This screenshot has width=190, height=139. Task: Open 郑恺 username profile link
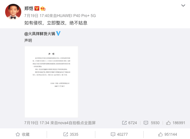pos(29,8)
